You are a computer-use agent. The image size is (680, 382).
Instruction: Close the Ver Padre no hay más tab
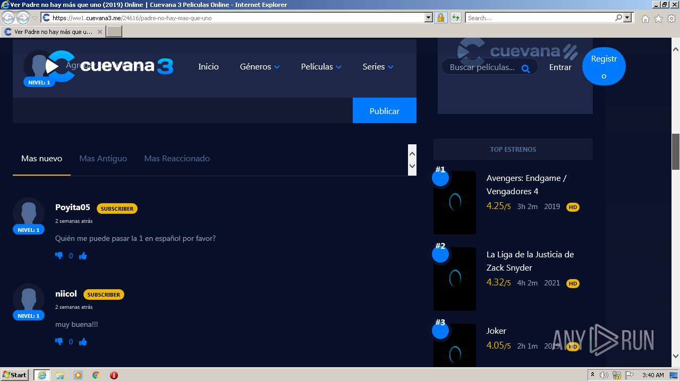pos(99,32)
